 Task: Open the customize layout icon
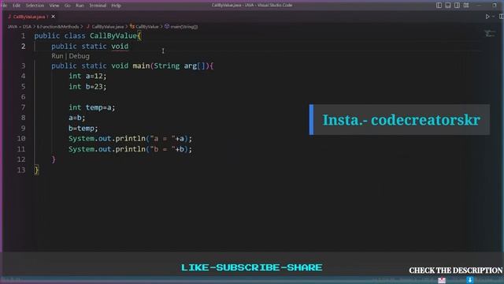[x=466, y=6]
